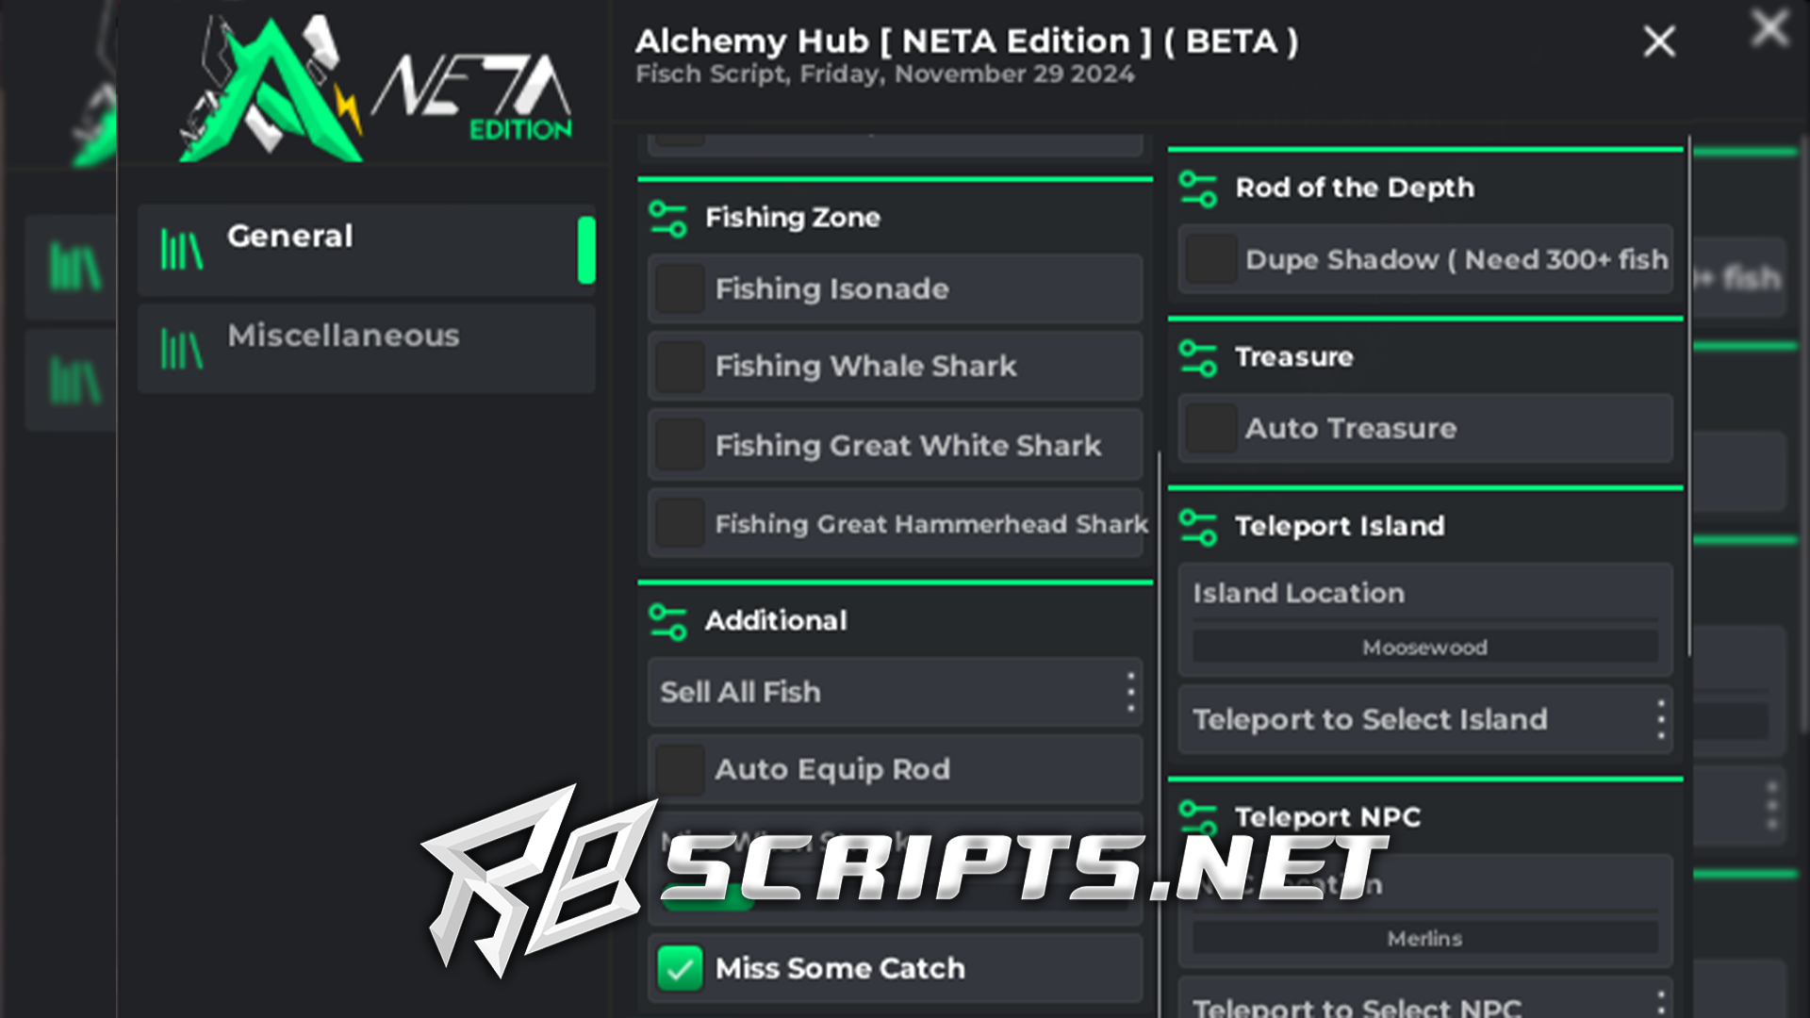Viewport: 1810px width, 1018px height.
Task: Expand the Teleport to Select Island dropdown
Action: [1659, 720]
